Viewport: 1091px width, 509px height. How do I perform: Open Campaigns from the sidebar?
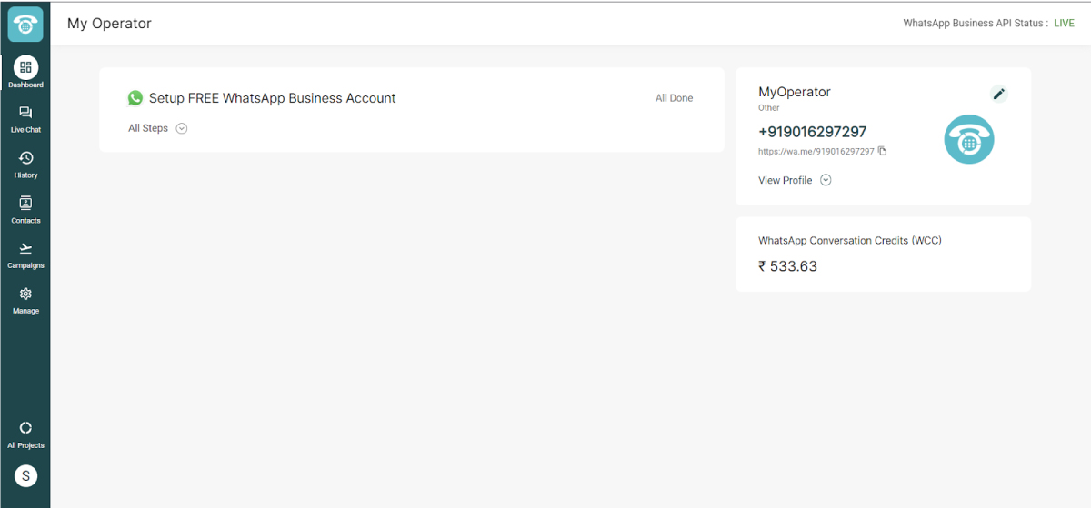tap(25, 254)
